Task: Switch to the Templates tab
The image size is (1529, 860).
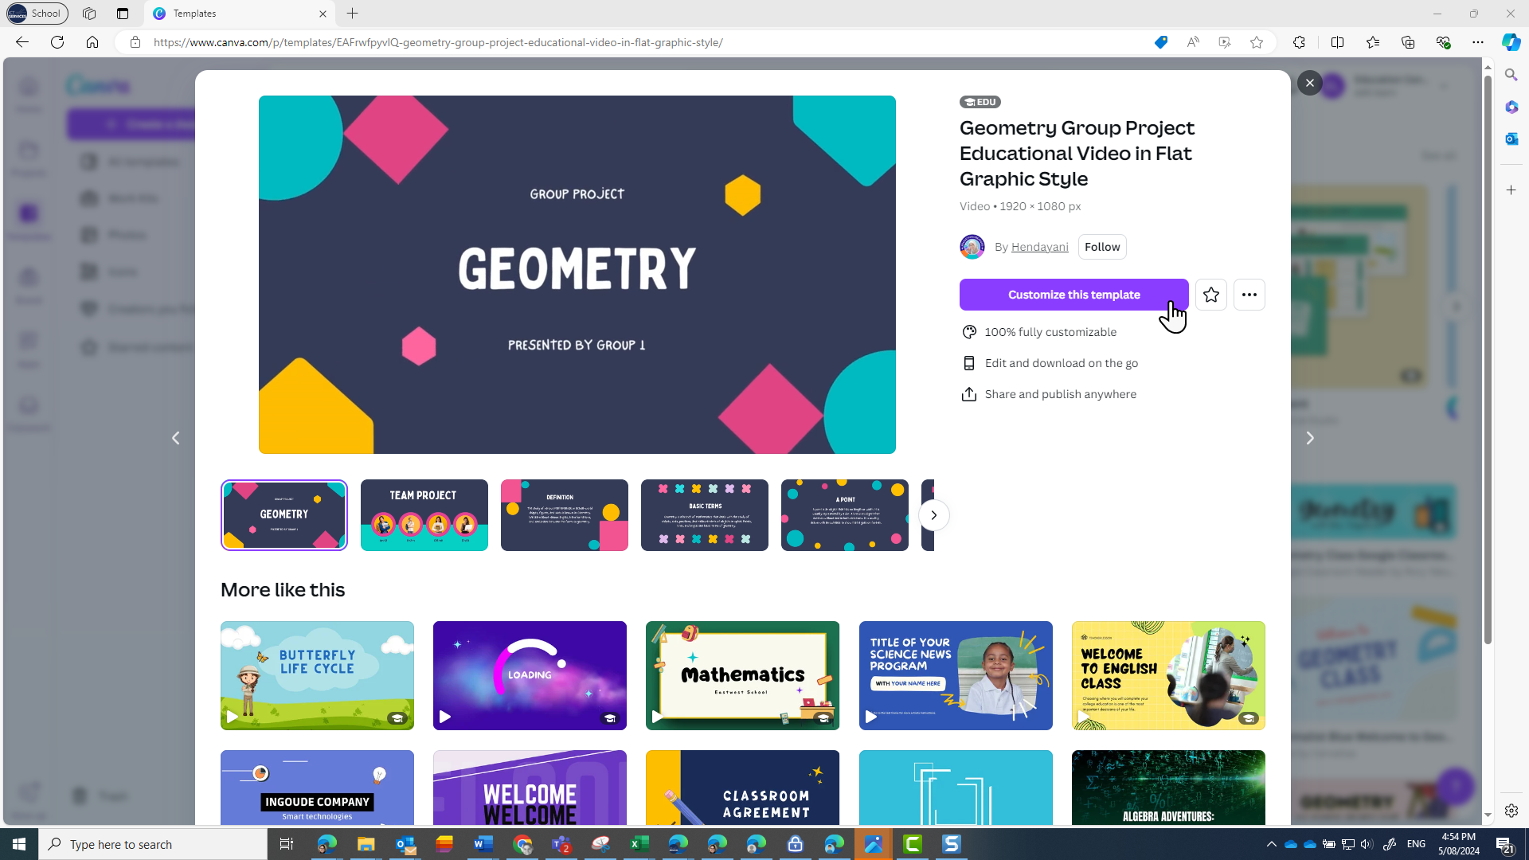Action: tap(239, 14)
